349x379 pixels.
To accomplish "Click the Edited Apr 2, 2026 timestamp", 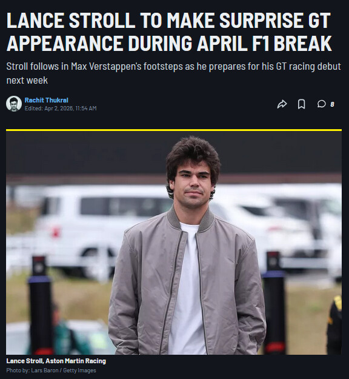I will (x=61, y=109).
